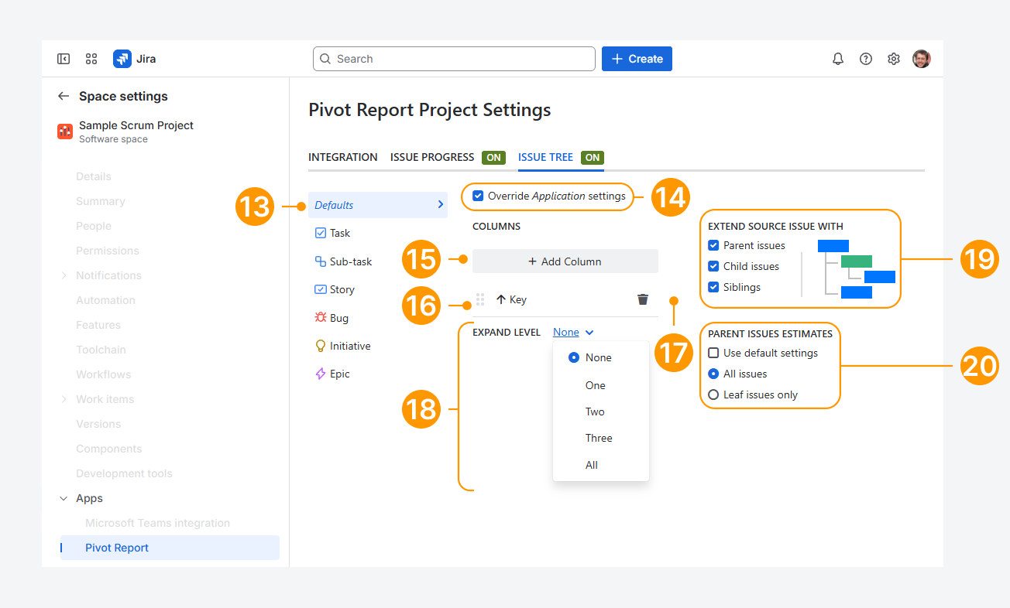Select the All issues radio button
Viewport: 1010px width, 608px height.
(x=713, y=374)
